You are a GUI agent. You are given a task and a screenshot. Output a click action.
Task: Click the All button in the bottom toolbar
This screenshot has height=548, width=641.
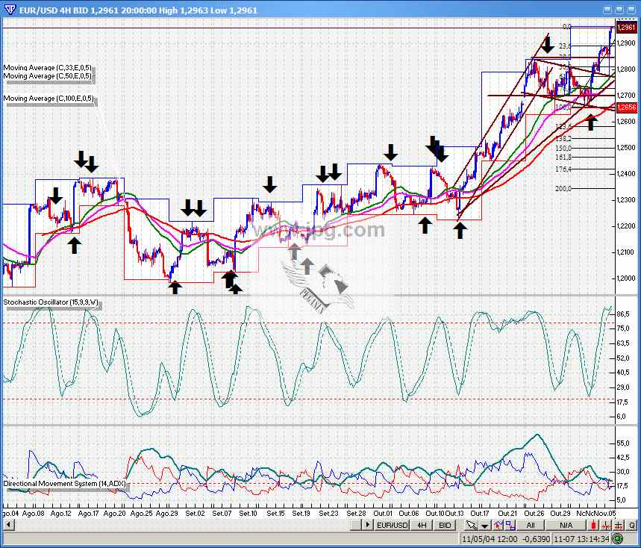click(531, 526)
